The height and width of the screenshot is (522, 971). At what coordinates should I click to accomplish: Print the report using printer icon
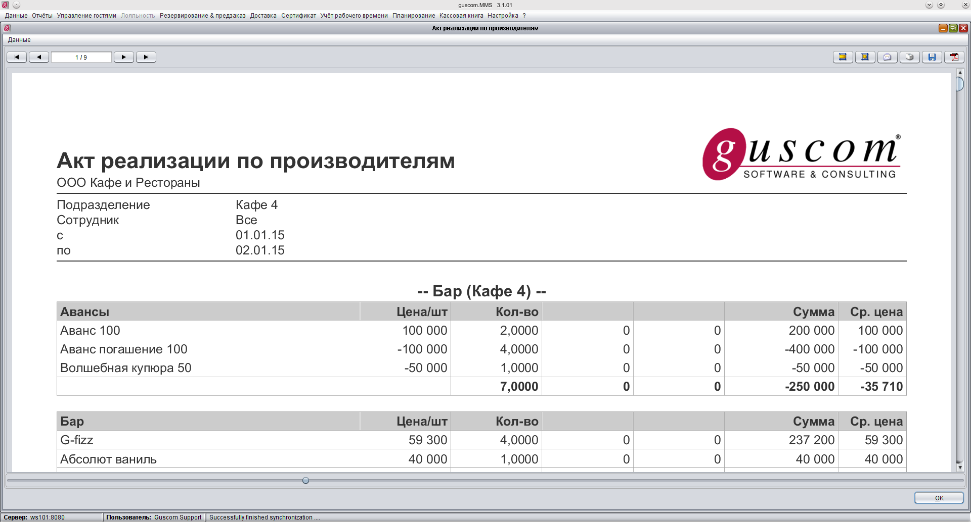click(909, 57)
